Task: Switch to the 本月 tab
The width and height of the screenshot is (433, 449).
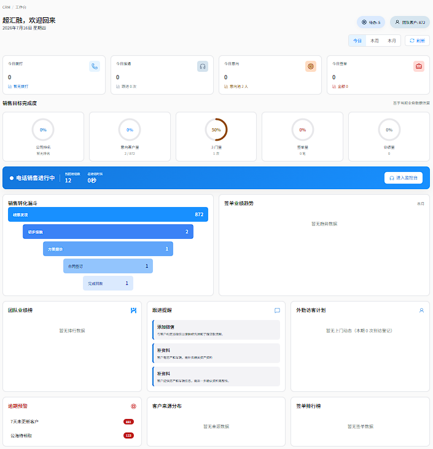Action: click(391, 41)
